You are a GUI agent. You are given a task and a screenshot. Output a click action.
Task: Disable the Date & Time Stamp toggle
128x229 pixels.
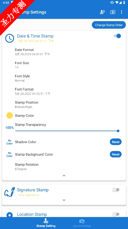tap(117, 36)
